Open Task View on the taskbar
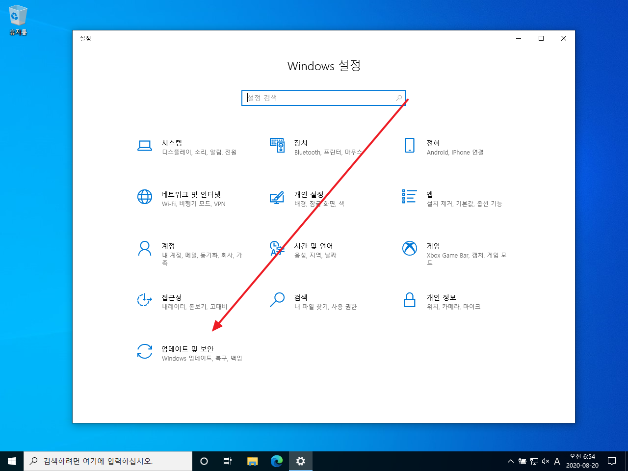This screenshot has height=471, width=628. (x=228, y=461)
